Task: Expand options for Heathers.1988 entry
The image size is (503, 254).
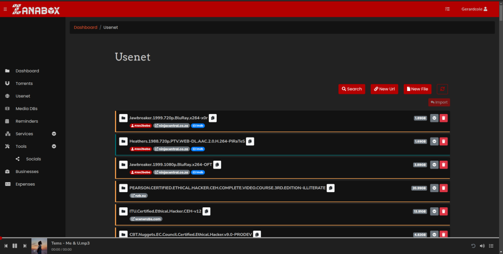Action: coord(434,141)
